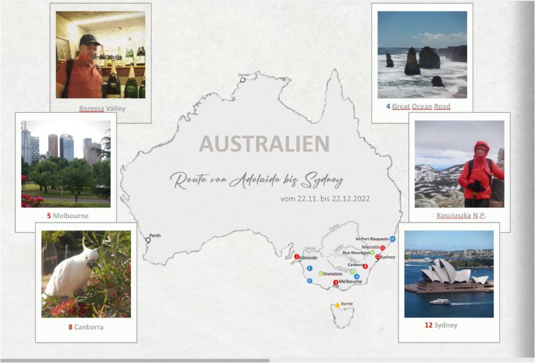Click the AUSTRALIEN title text
This screenshot has width=535, height=363.
[x=265, y=144]
